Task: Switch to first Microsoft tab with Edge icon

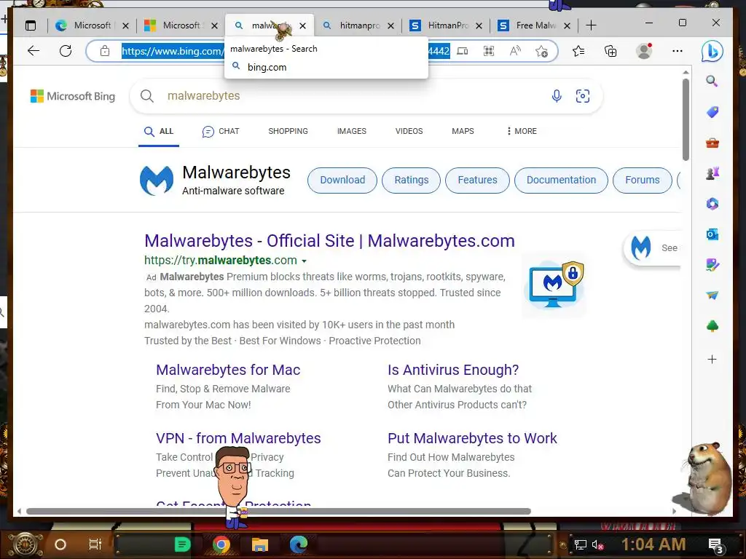Action: click(x=91, y=25)
